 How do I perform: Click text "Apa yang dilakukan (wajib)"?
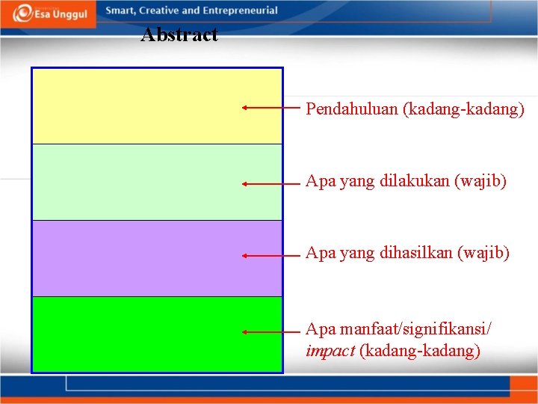(406, 181)
